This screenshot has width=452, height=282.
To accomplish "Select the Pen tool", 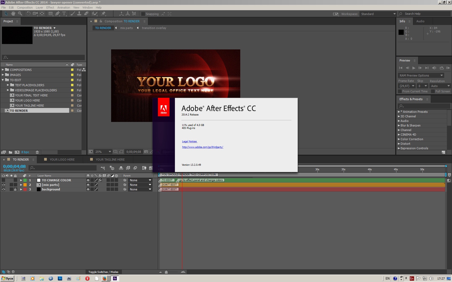I will 57,14.
